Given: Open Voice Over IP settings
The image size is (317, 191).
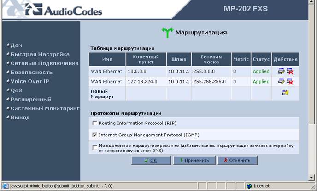Looking at the screenshot, I should click(x=29, y=81).
